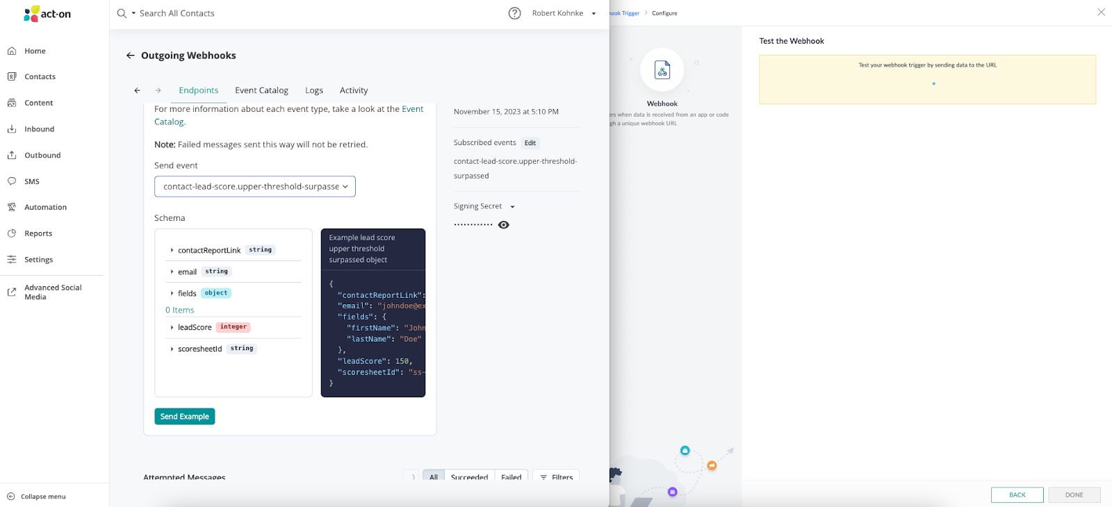Click the masked signing secret dots
This screenshot has width=1112, height=507.
473,225
